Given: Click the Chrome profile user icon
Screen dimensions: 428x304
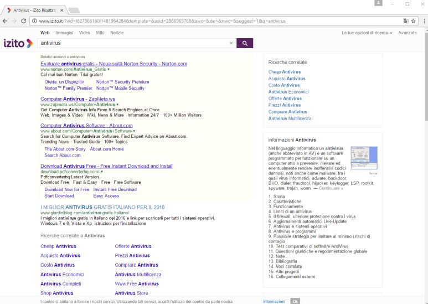Looking at the screenshot, I should point(378,3).
